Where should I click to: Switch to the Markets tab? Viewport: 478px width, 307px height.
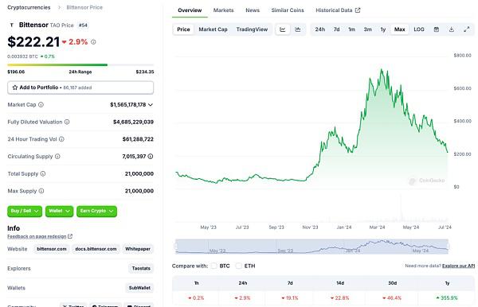(x=223, y=10)
